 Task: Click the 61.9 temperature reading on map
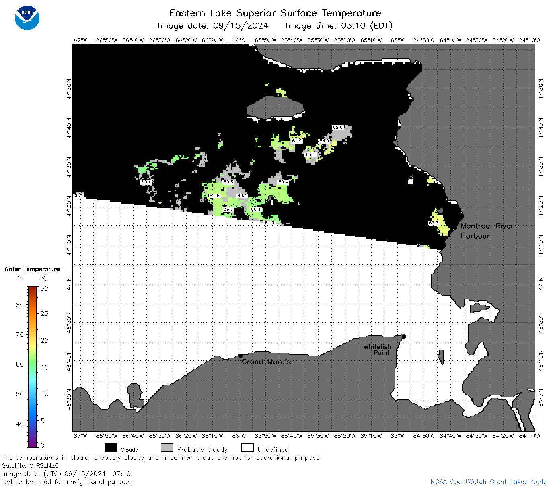click(297, 141)
